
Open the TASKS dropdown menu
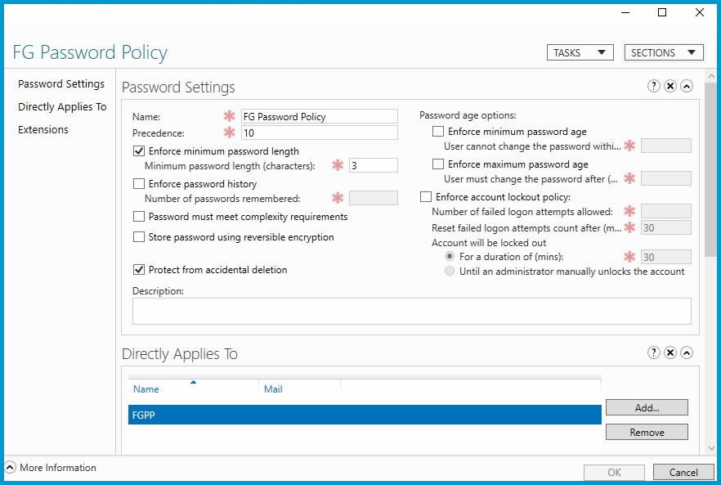580,52
